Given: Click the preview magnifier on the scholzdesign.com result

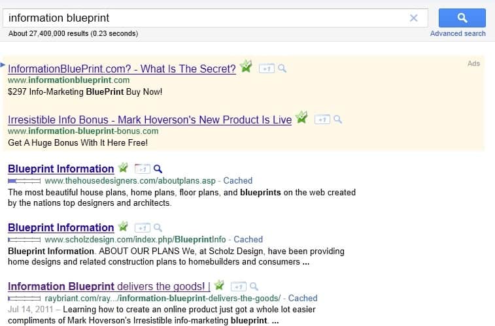Looking at the screenshot, I should click(x=158, y=227).
